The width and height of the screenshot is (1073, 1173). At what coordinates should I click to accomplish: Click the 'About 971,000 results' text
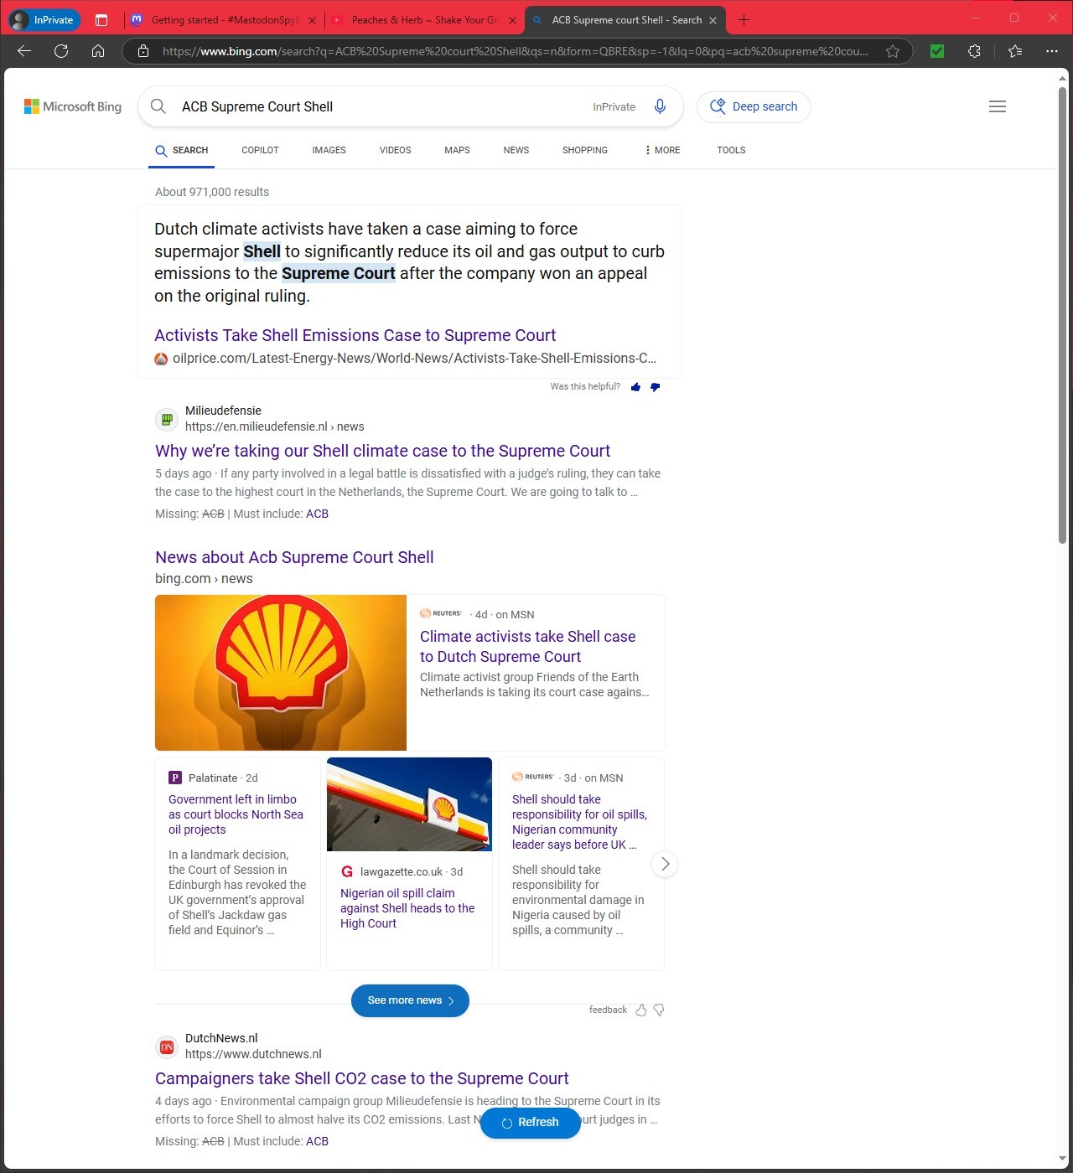point(212,192)
